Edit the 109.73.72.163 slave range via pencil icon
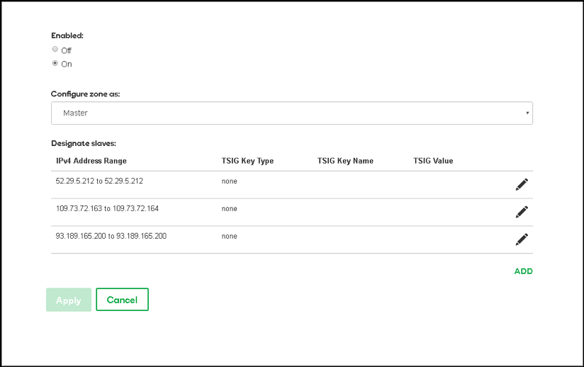This screenshot has width=584, height=367. point(522,212)
